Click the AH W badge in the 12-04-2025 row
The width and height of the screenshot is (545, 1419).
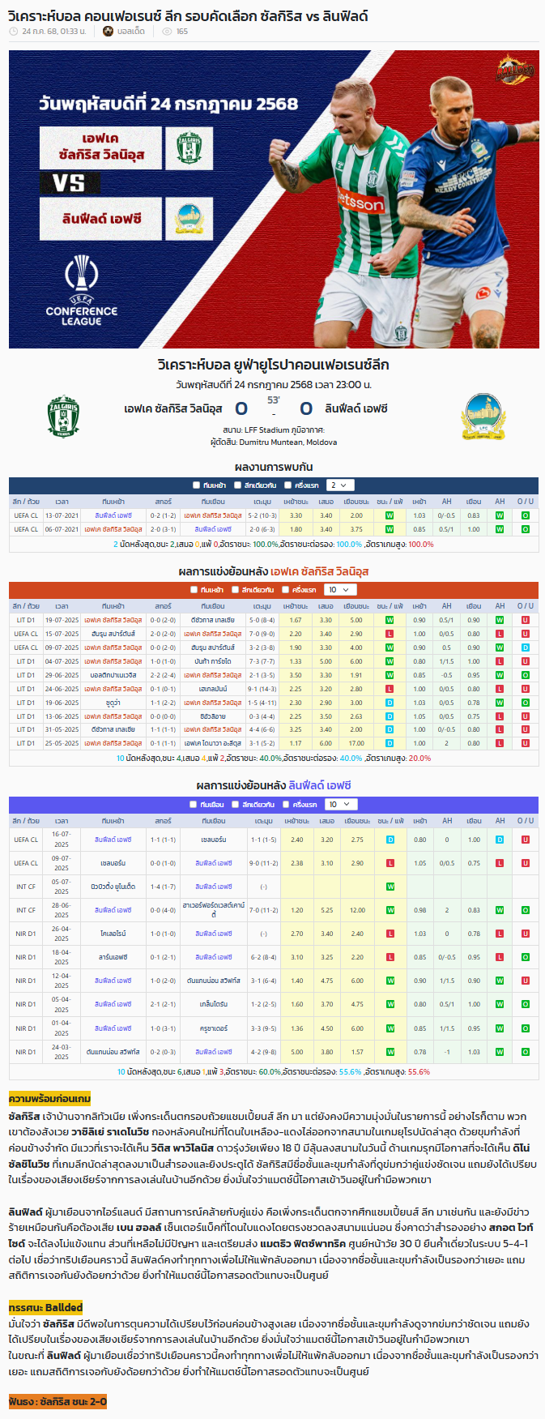[500, 981]
